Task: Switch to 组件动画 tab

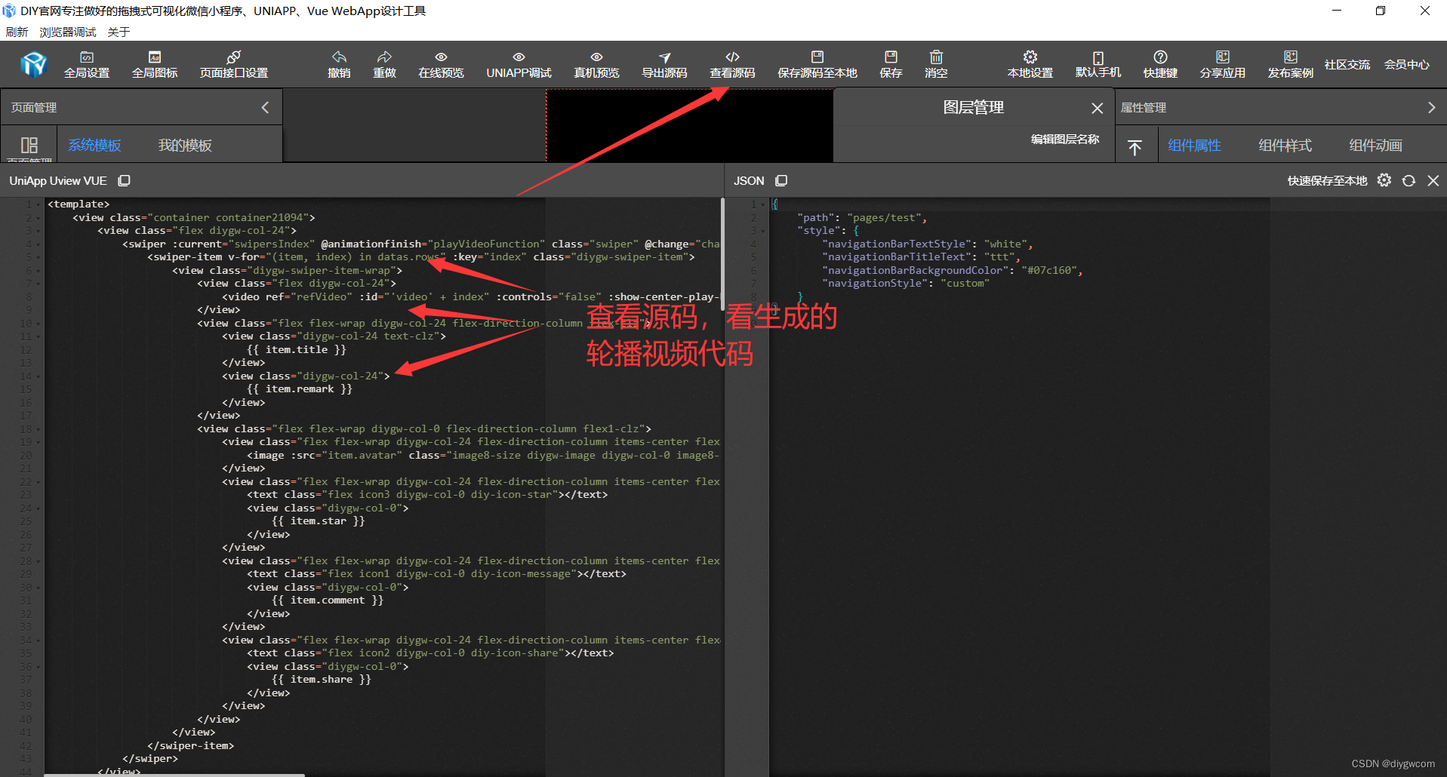Action: (1375, 145)
